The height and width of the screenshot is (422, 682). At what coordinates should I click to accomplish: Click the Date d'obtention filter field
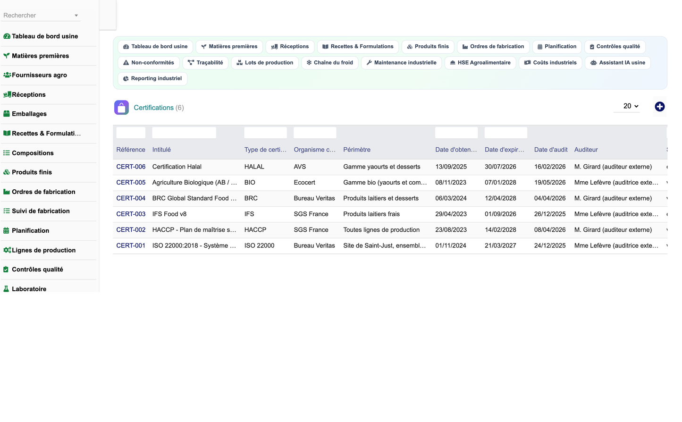(x=456, y=133)
